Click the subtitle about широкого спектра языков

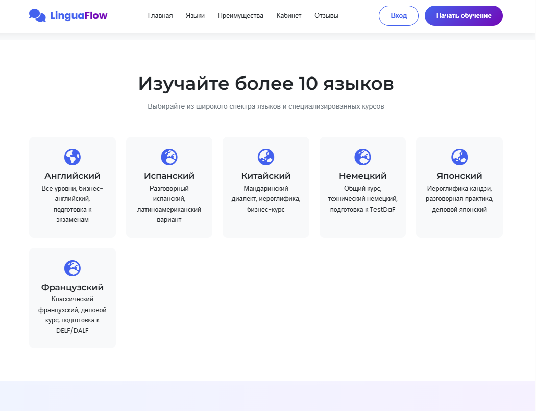point(266,106)
